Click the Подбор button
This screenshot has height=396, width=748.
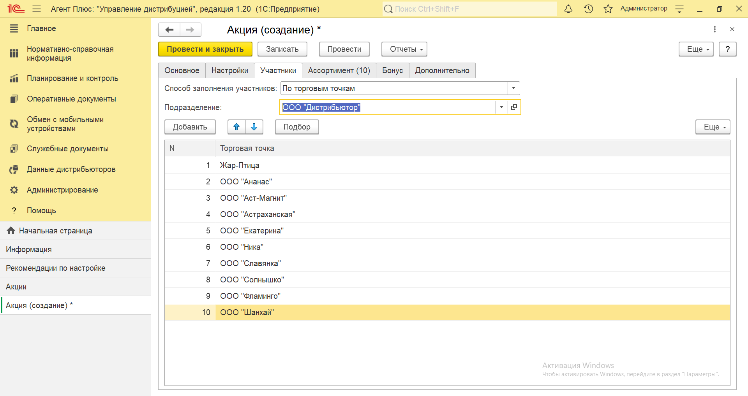point(297,127)
